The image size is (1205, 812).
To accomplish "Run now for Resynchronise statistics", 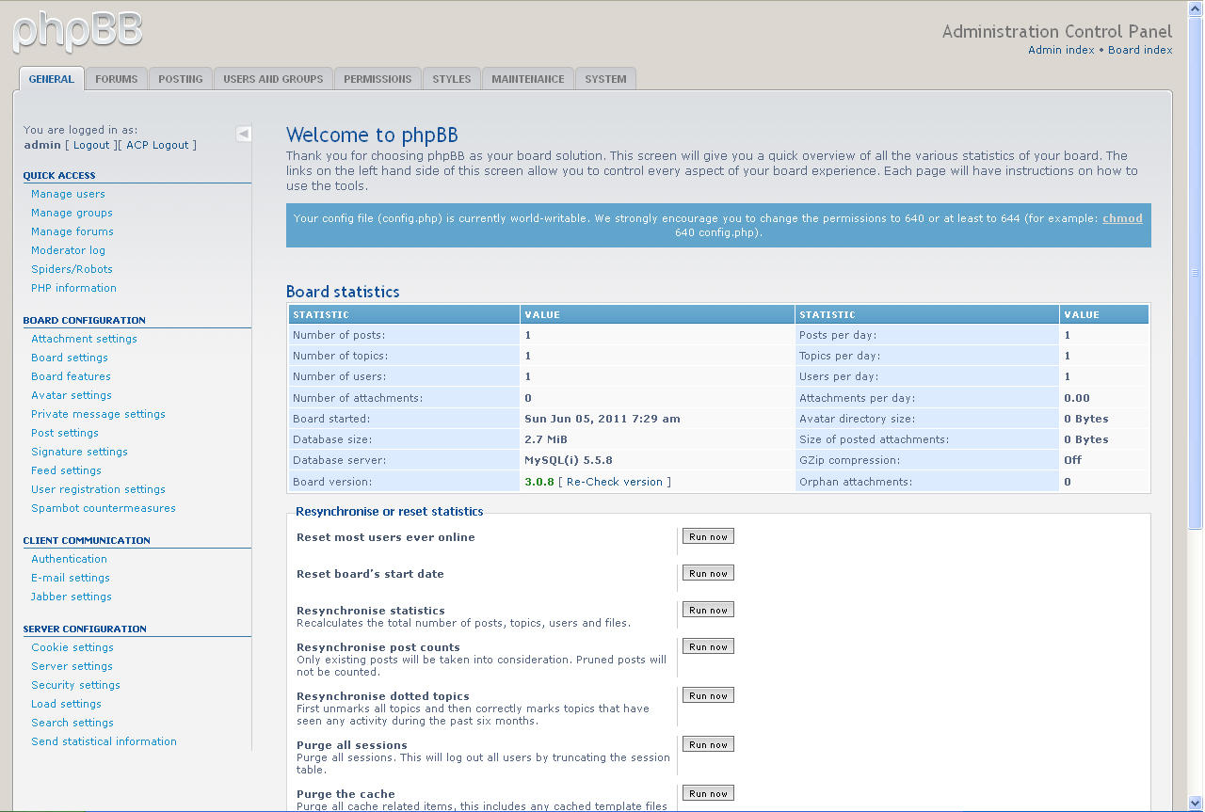I will [708, 610].
